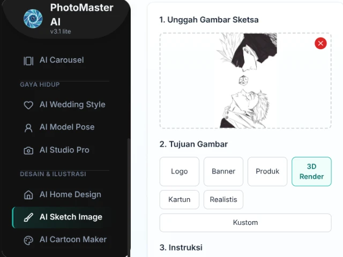Pick the Kartun style option
343x257 pixels.
180,200
